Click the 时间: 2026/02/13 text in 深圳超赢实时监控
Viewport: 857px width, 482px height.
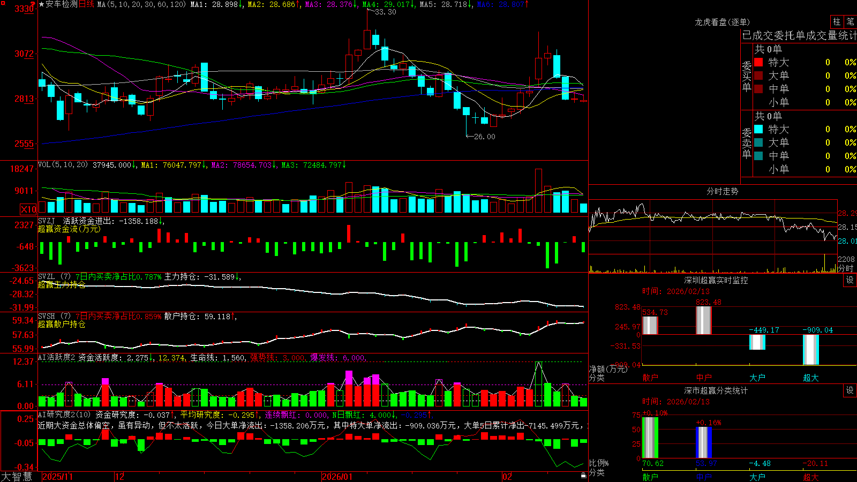tap(676, 291)
